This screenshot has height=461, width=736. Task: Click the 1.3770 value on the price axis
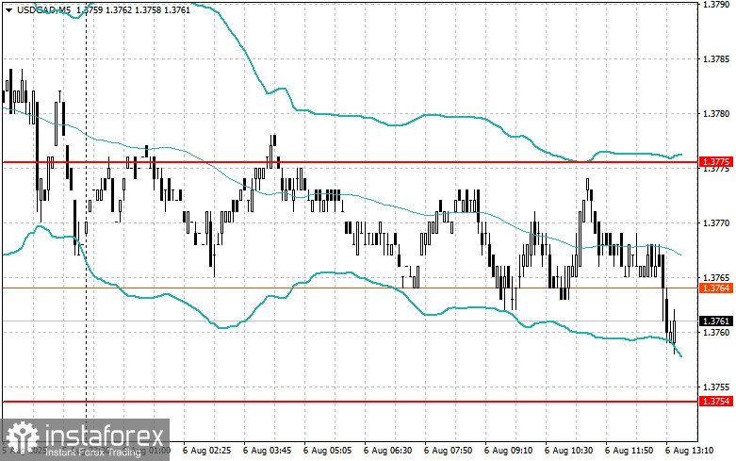click(716, 223)
